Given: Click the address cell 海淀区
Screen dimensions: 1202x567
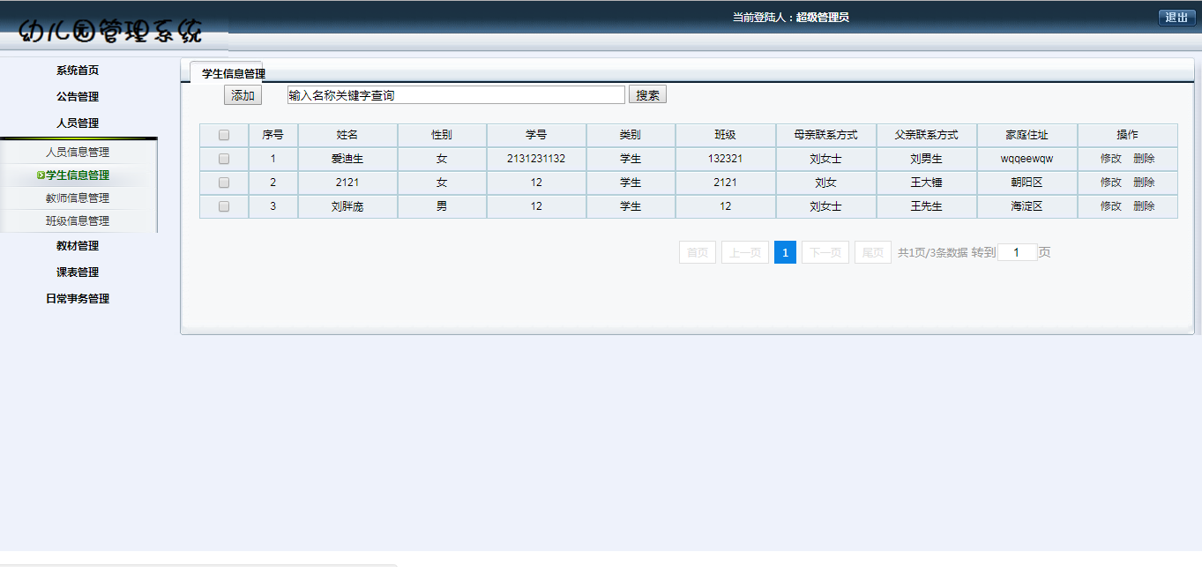Looking at the screenshot, I should [x=1027, y=206].
